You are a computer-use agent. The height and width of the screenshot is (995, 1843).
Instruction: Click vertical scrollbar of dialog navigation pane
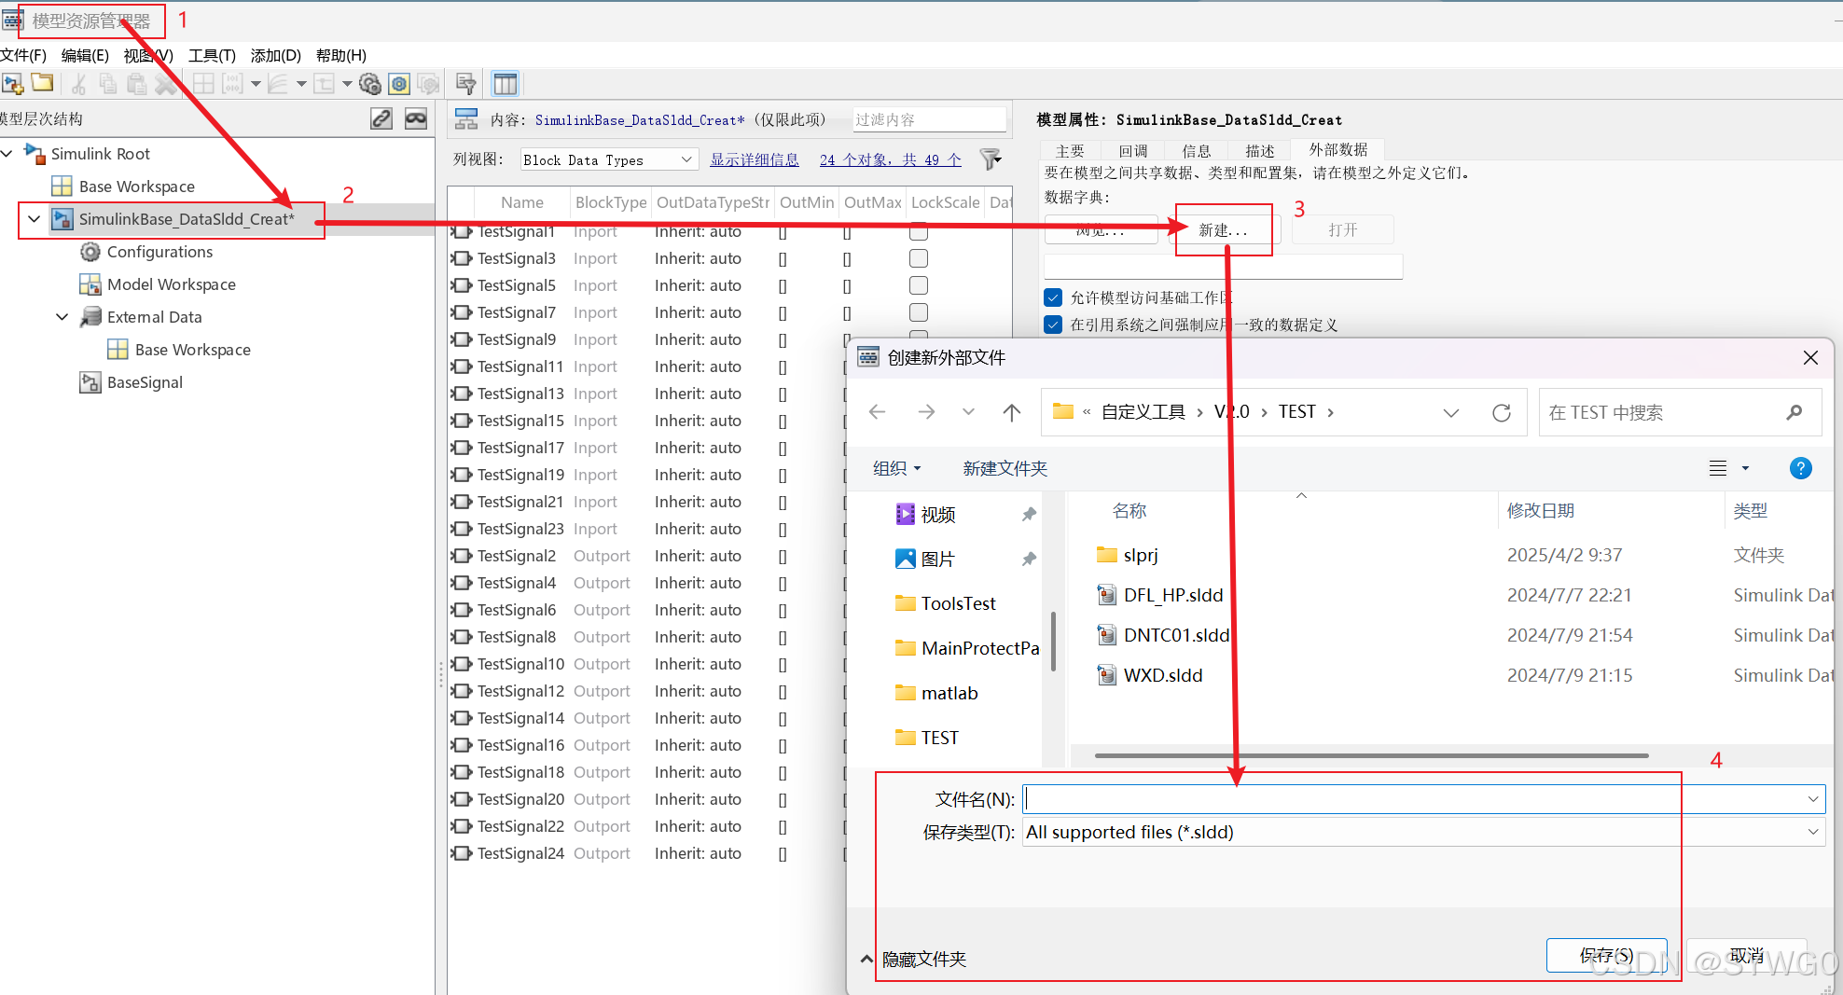1053,642
